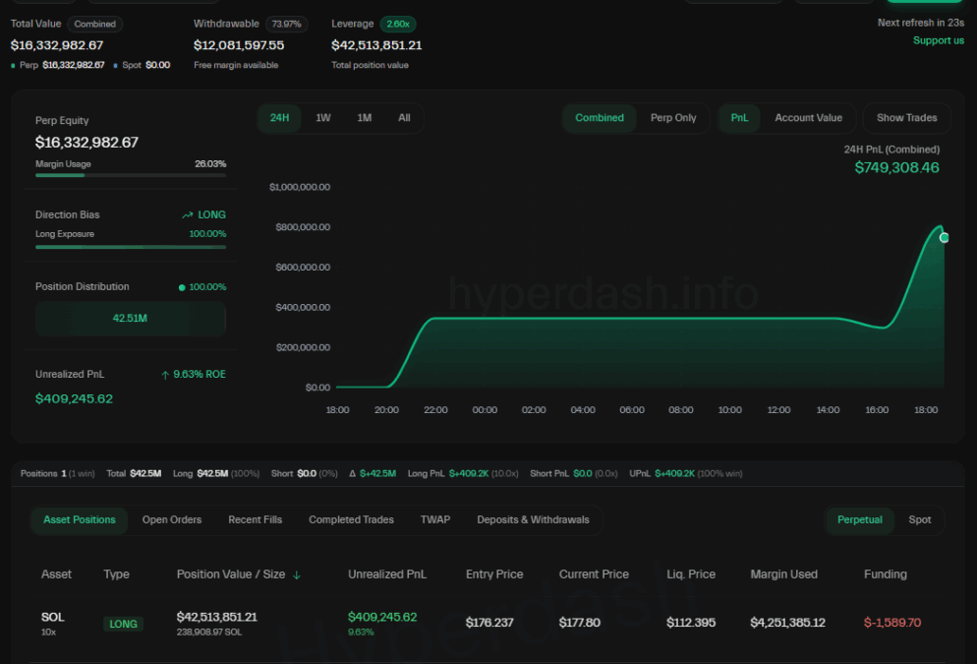Click the 26.03% margin usage value
Screen dimensions: 977x664
tap(210, 164)
